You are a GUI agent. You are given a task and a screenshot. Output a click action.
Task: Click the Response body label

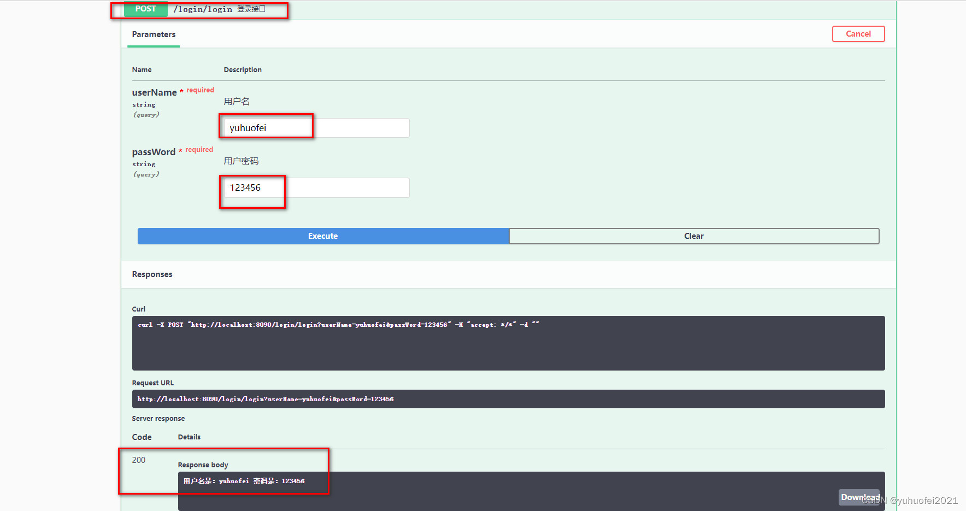[x=203, y=465]
